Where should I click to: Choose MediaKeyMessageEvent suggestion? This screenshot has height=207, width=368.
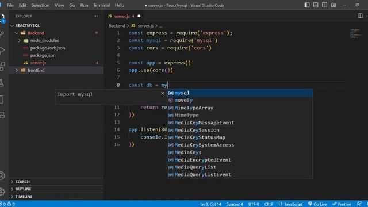(240, 122)
